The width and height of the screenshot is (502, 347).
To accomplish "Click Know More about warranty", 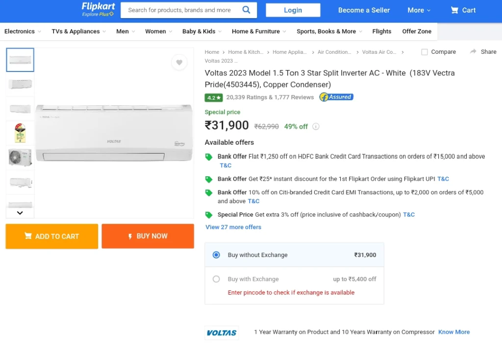I will [454, 332].
